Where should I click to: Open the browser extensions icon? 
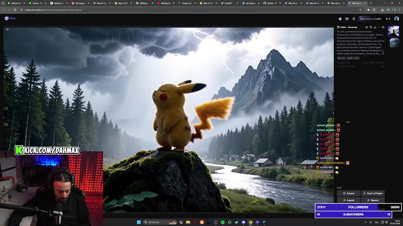click(x=374, y=10)
